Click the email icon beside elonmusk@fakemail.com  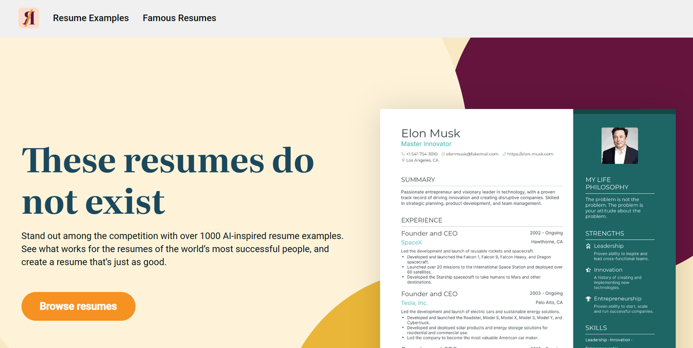tap(444, 154)
